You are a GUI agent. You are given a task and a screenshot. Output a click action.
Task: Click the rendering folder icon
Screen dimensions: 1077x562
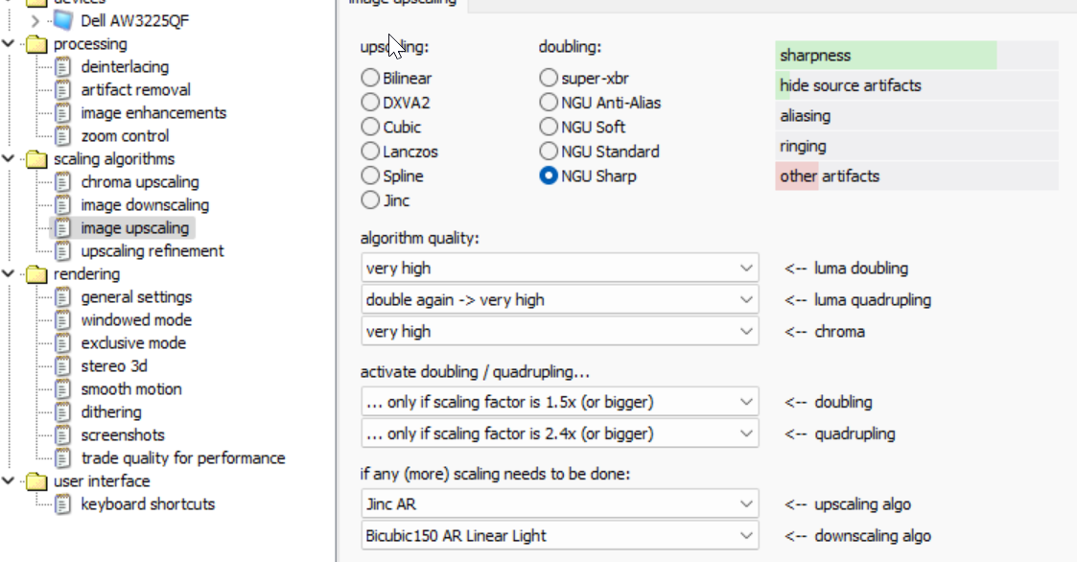36,274
